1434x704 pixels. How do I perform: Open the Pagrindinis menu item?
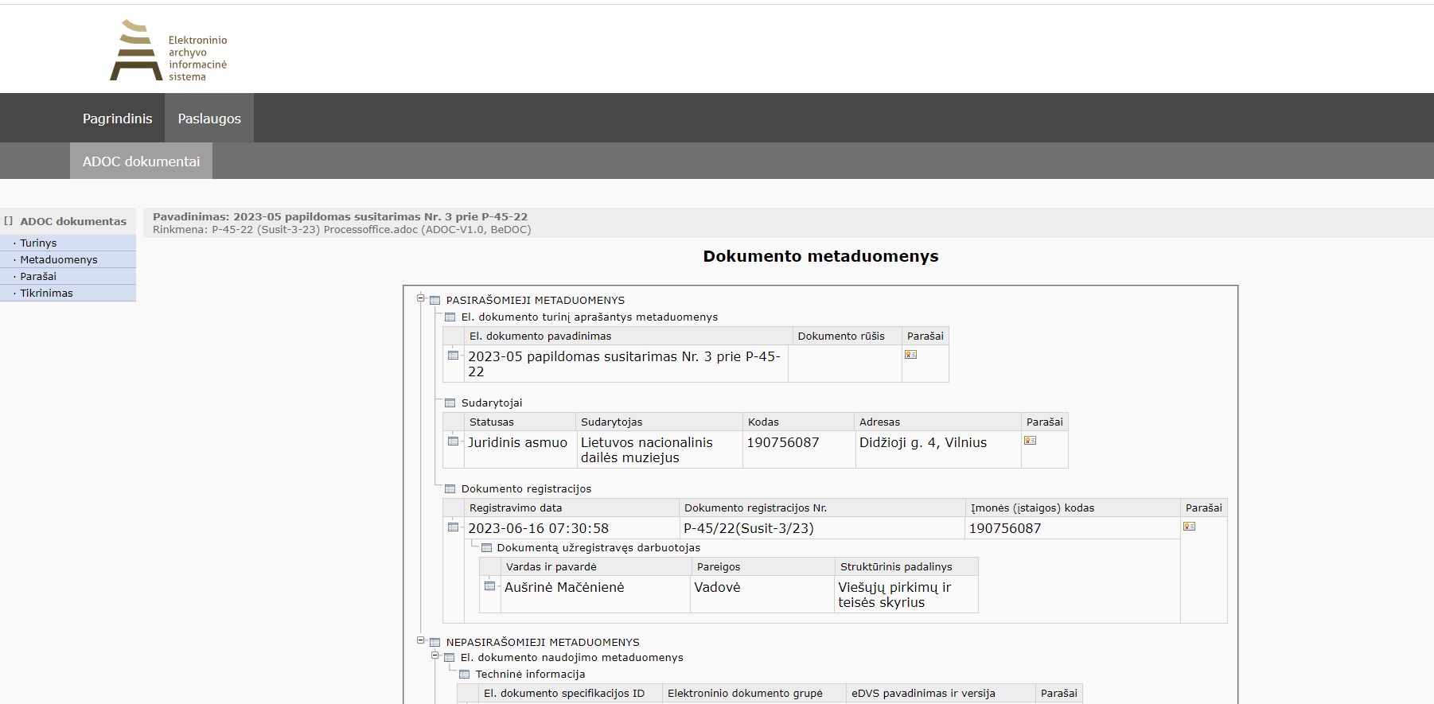[117, 119]
